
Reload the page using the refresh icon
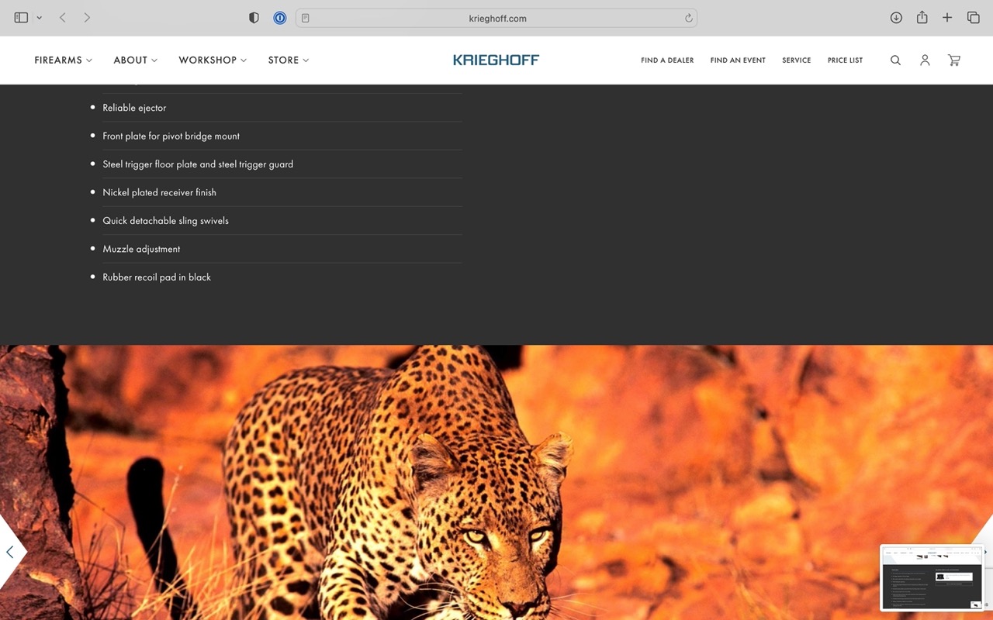(x=688, y=18)
